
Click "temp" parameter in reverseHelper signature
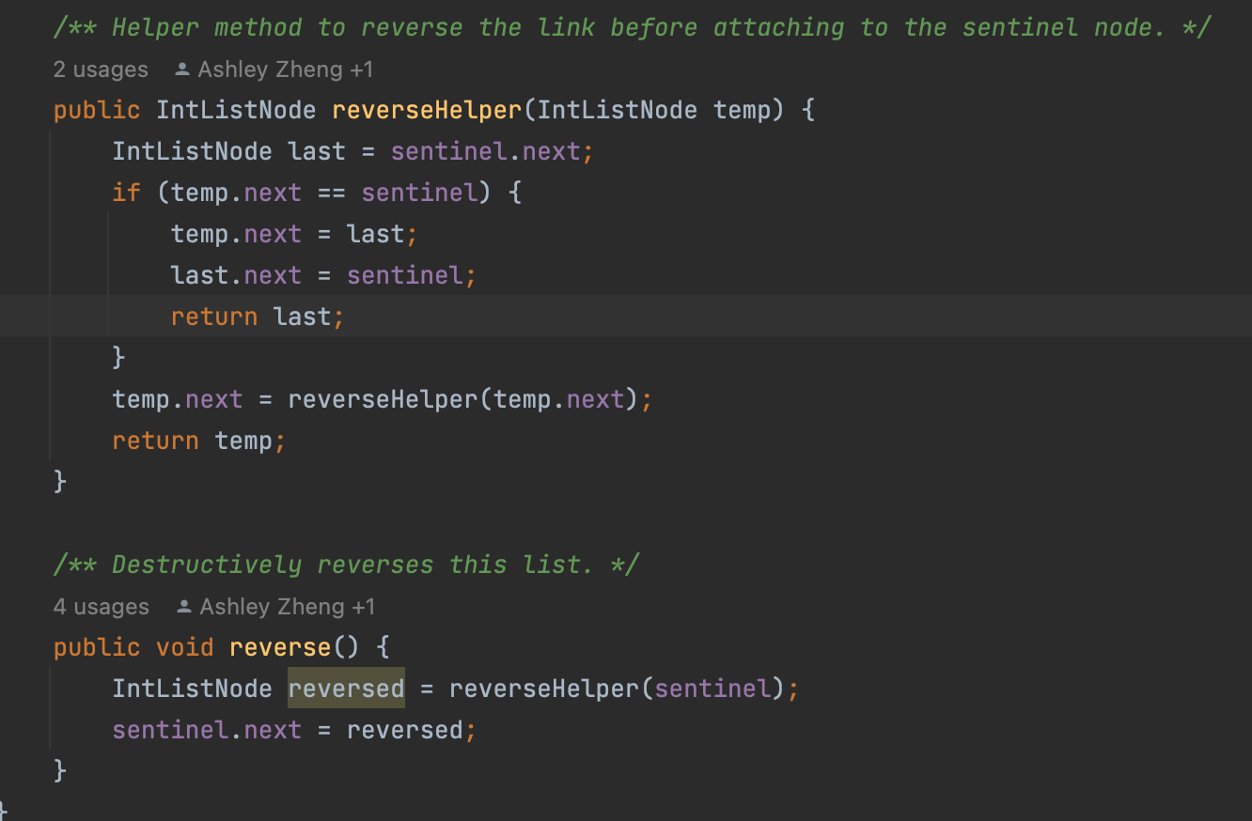point(742,110)
